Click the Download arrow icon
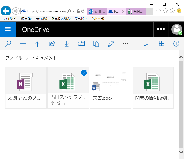Image resolution: width=184 pixels, height=159 pixels. coord(67,44)
